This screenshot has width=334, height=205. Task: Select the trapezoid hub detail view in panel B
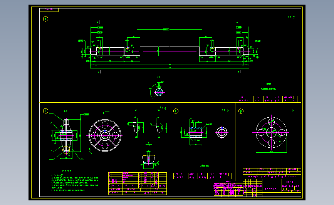[149, 160]
